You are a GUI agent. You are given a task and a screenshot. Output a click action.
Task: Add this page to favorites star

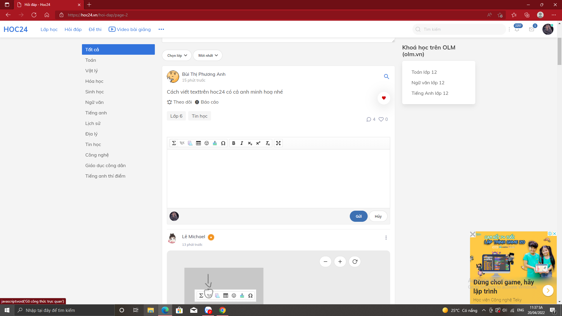500,15
